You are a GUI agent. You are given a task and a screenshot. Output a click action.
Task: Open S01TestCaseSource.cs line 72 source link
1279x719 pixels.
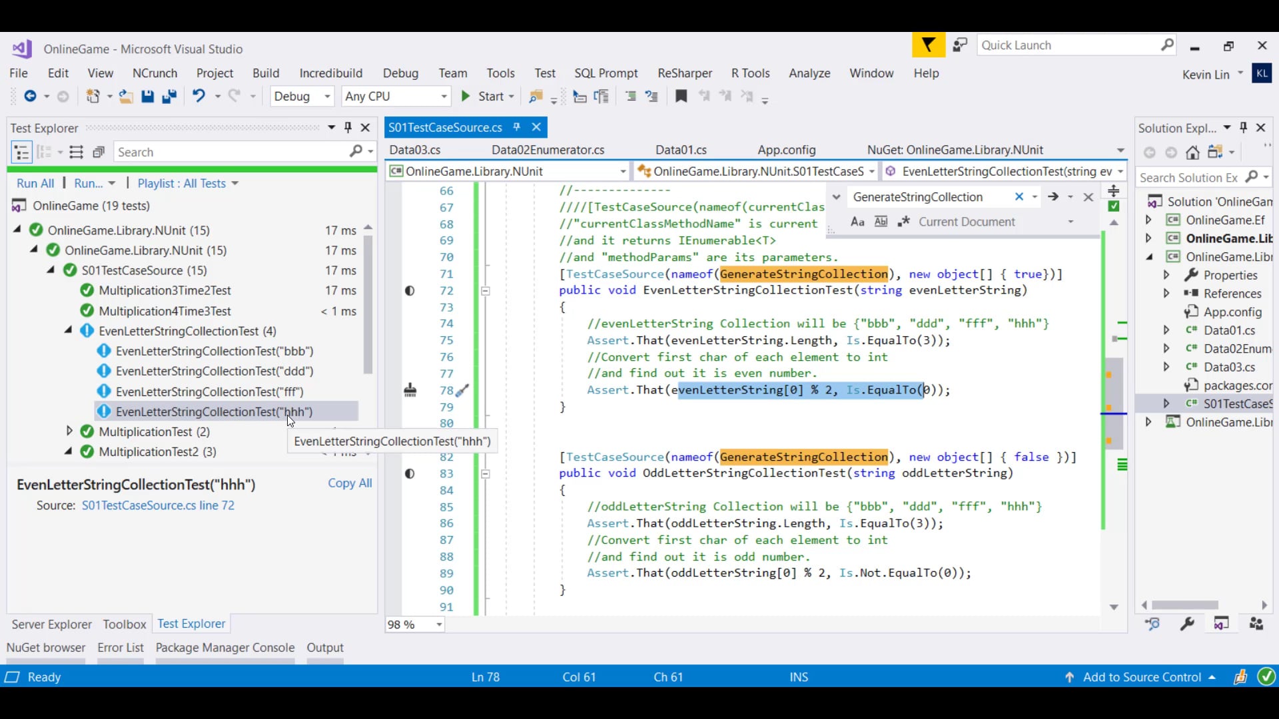(x=158, y=505)
